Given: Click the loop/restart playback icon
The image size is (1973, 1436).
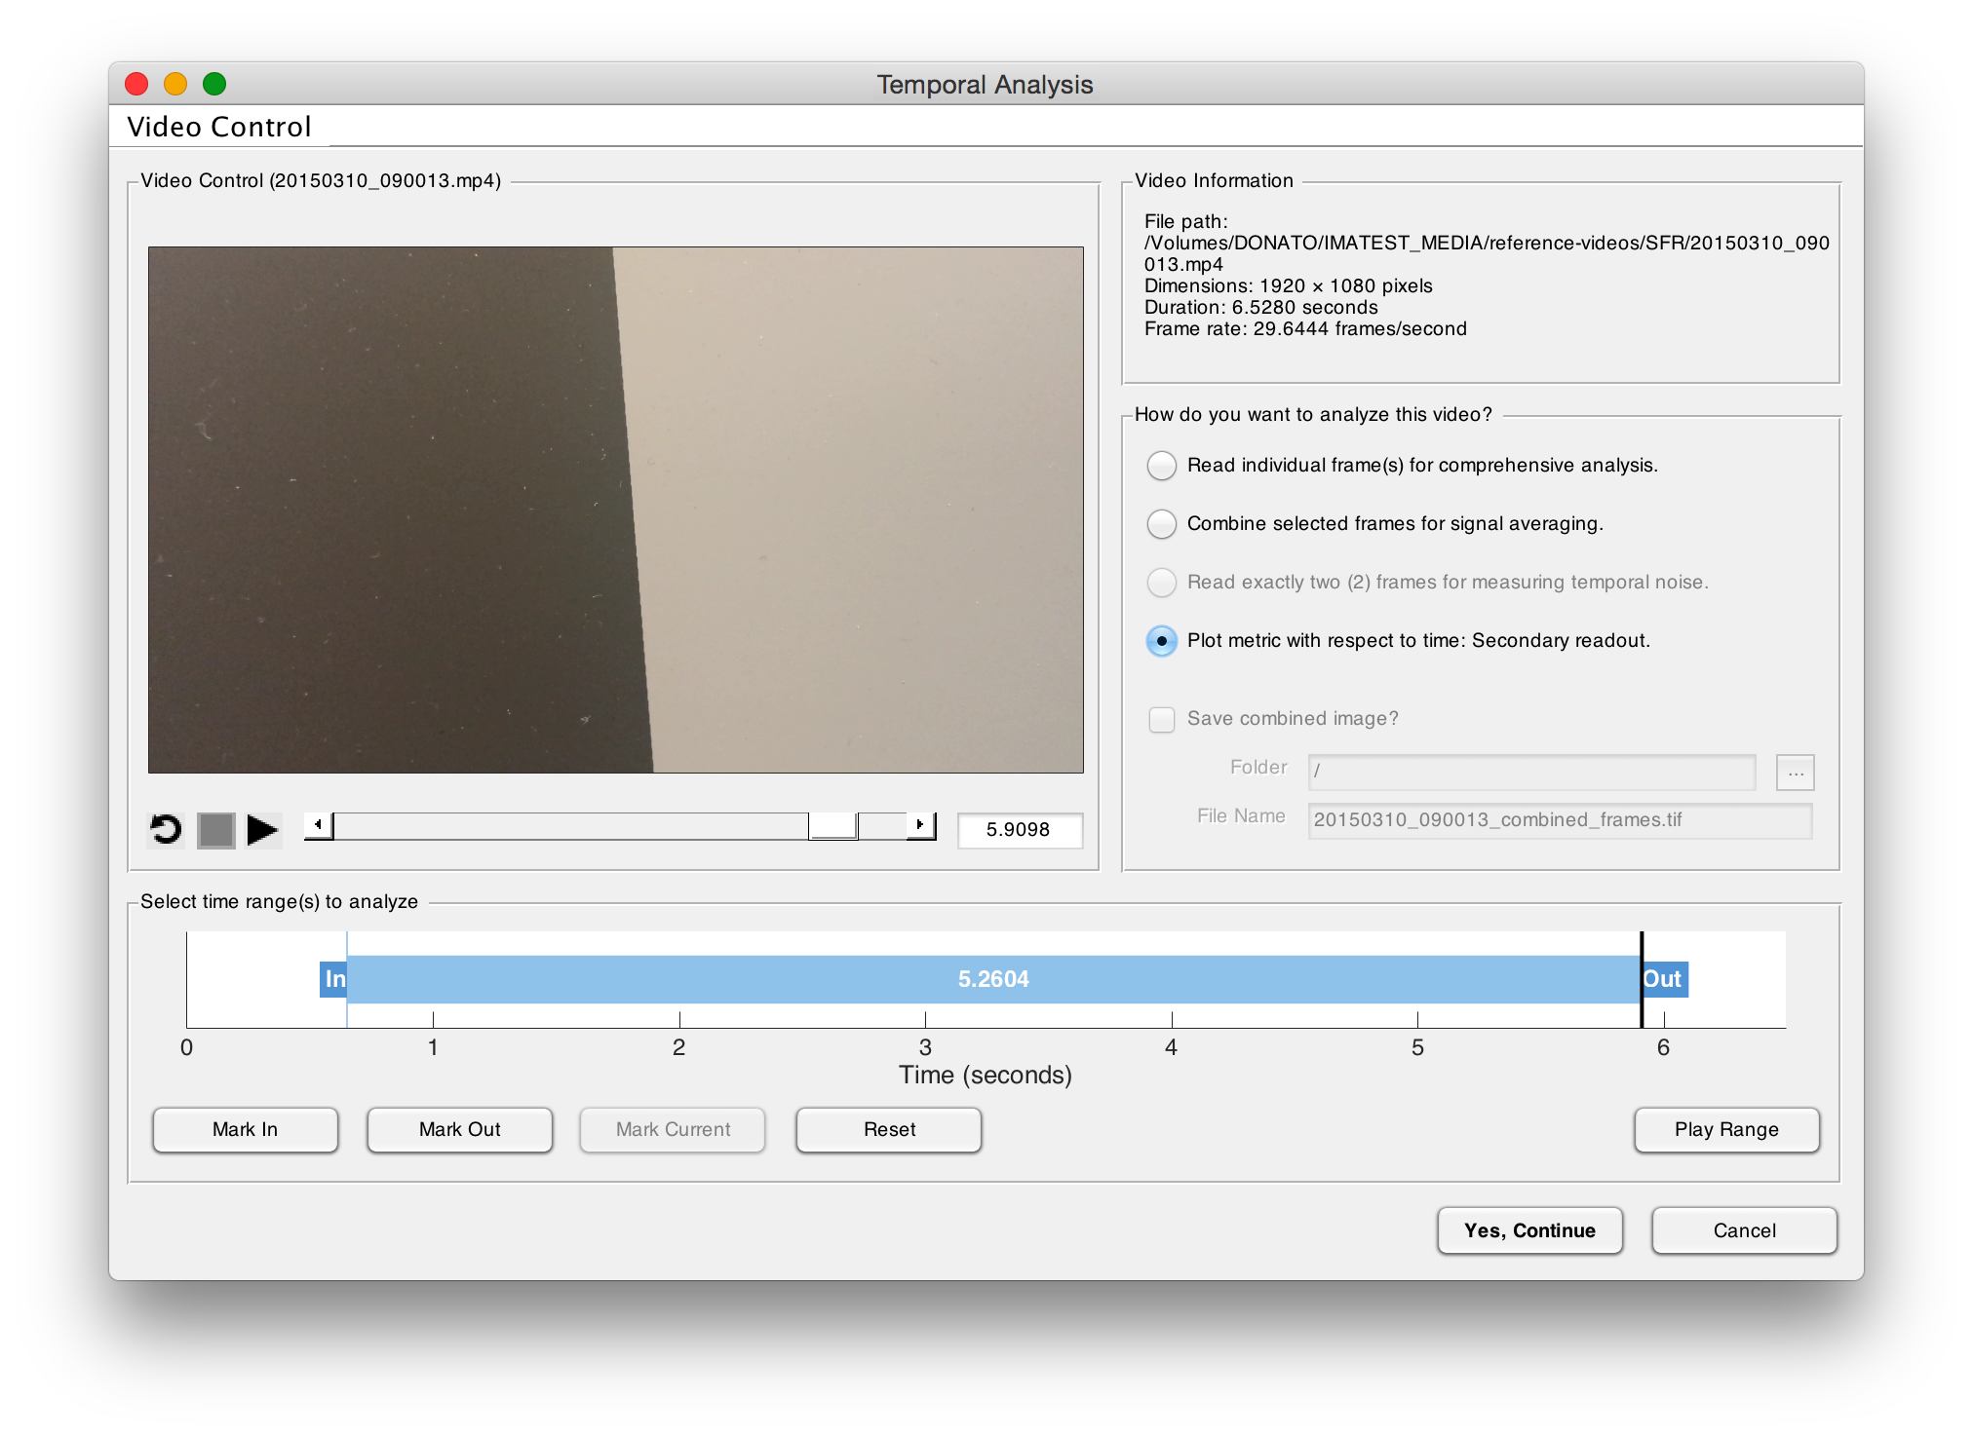Looking at the screenshot, I should [166, 830].
